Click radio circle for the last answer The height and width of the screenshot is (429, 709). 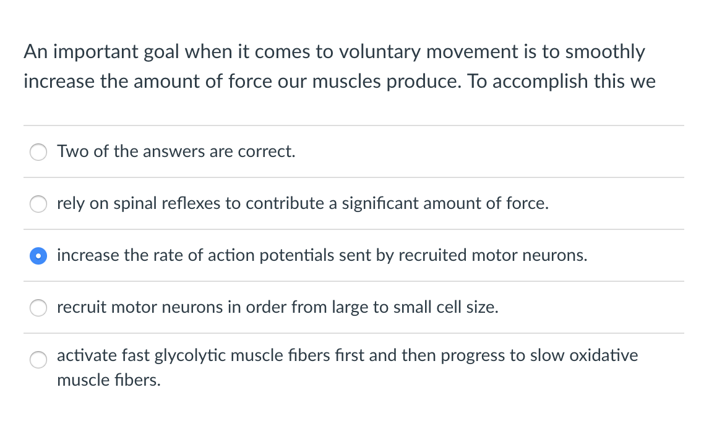[38, 359]
